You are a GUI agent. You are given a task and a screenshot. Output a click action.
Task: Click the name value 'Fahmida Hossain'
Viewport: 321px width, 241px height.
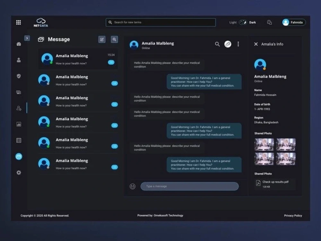click(265, 95)
